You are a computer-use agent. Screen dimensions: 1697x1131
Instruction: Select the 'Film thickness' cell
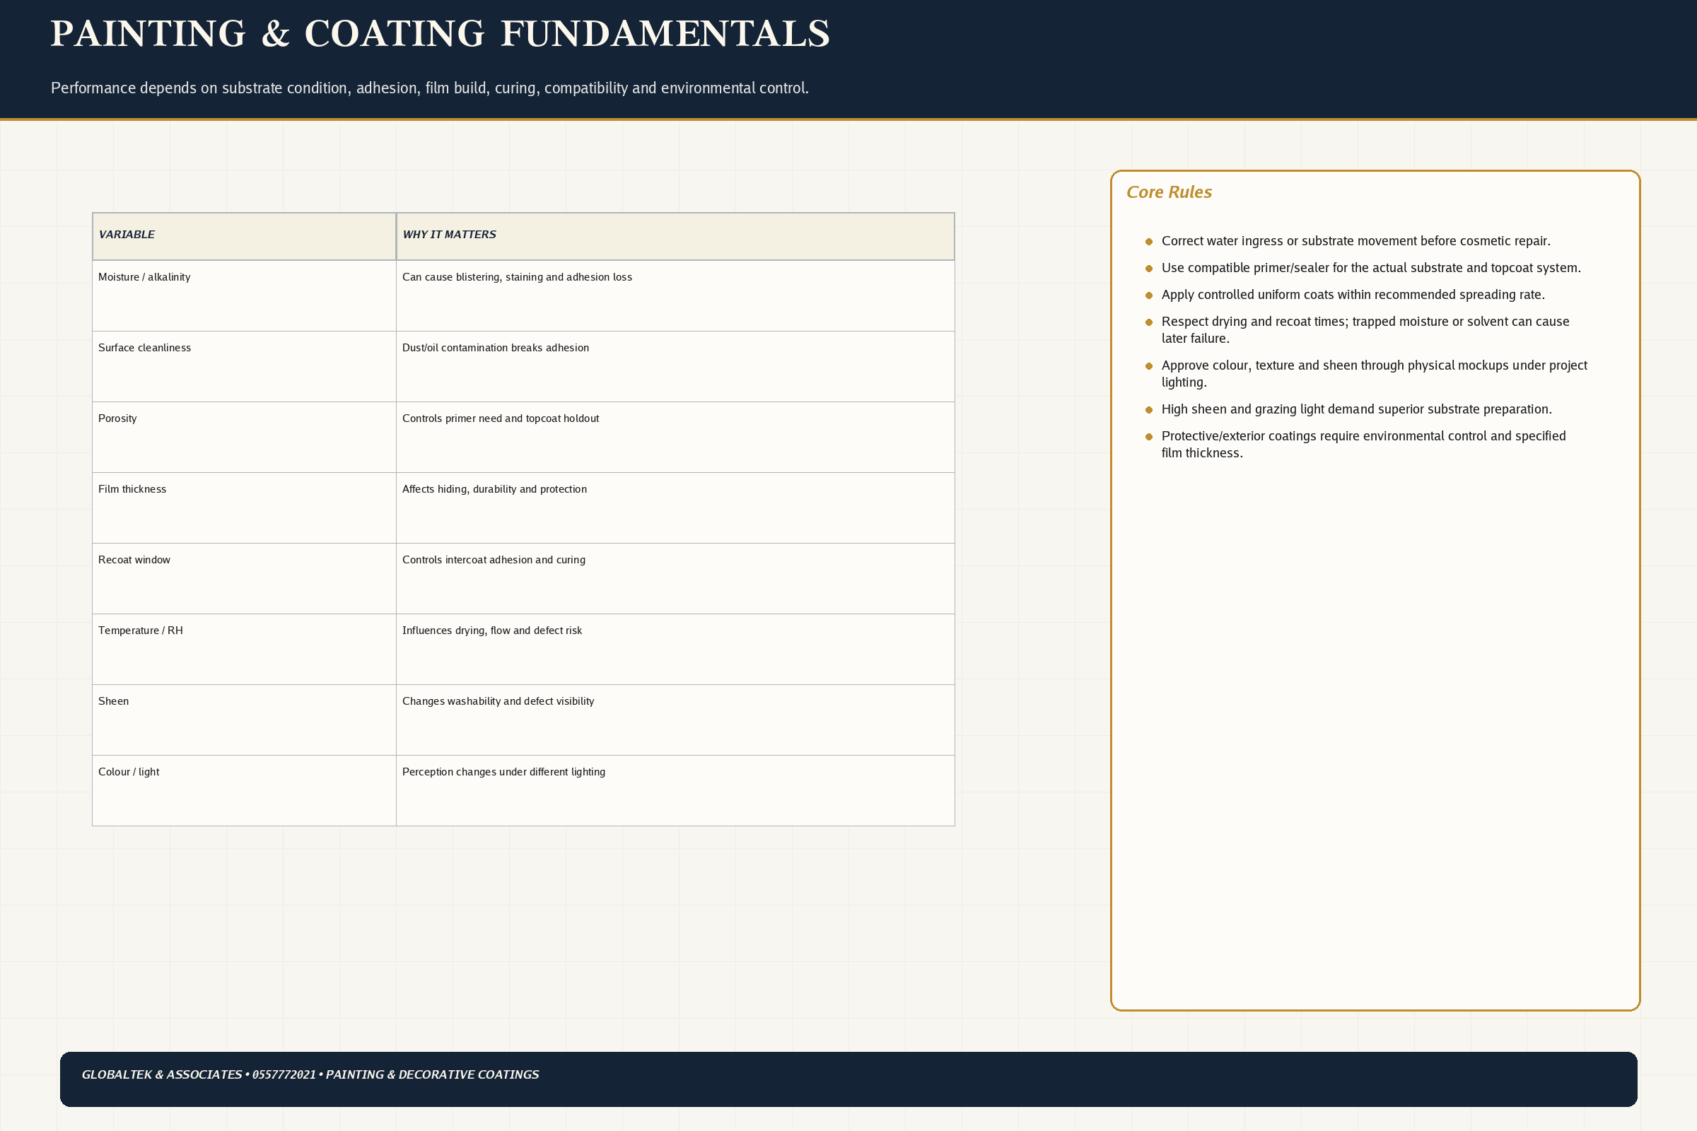(x=244, y=508)
